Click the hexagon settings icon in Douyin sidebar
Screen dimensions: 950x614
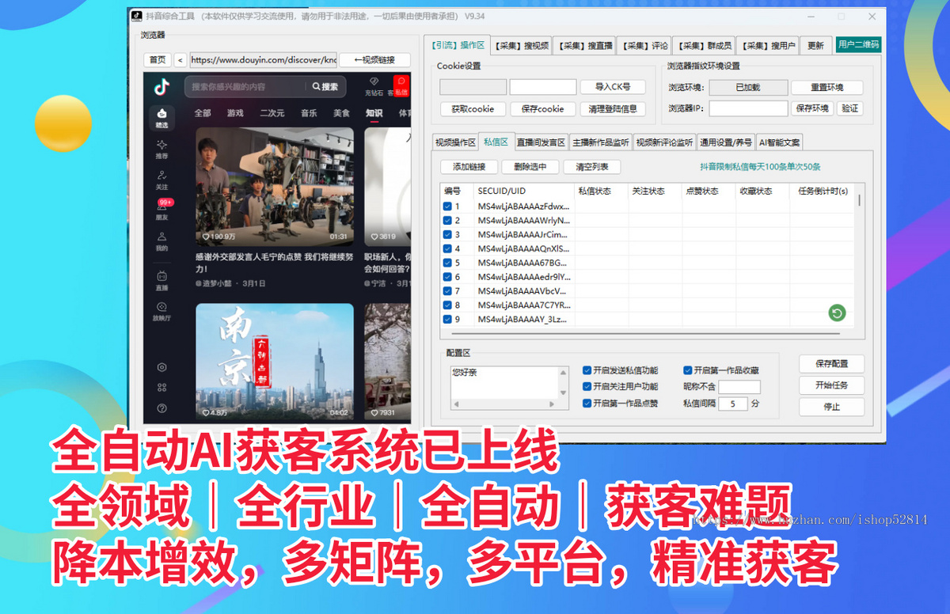pyautogui.click(x=161, y=367)
